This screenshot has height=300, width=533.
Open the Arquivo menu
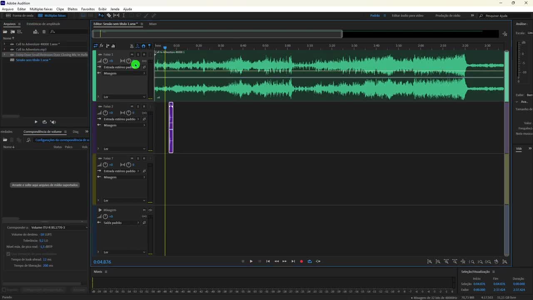tap(7, 9)
